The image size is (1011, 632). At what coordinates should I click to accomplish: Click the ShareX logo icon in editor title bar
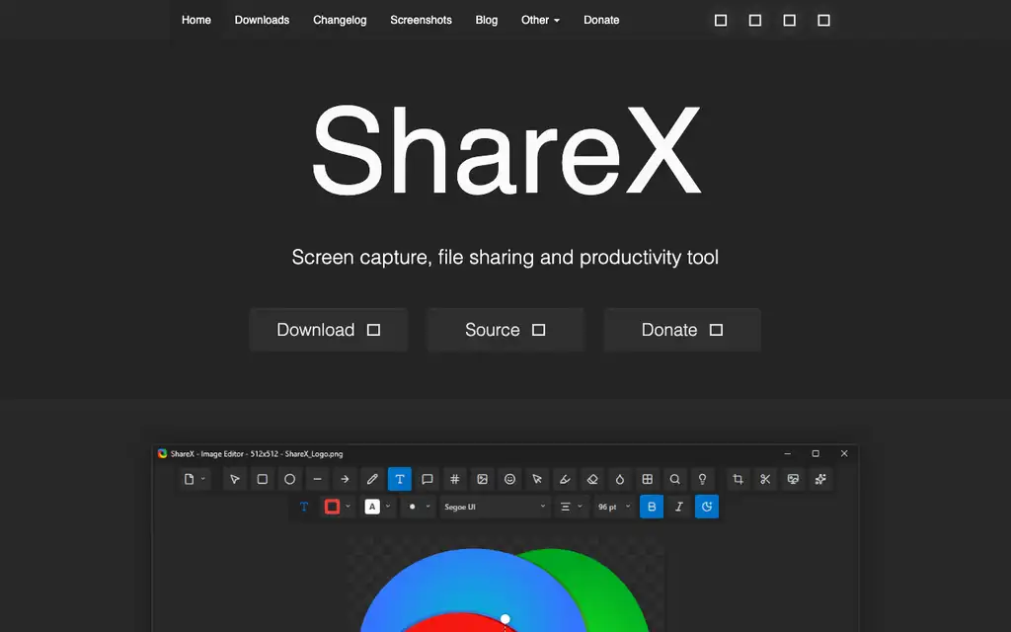163,454
